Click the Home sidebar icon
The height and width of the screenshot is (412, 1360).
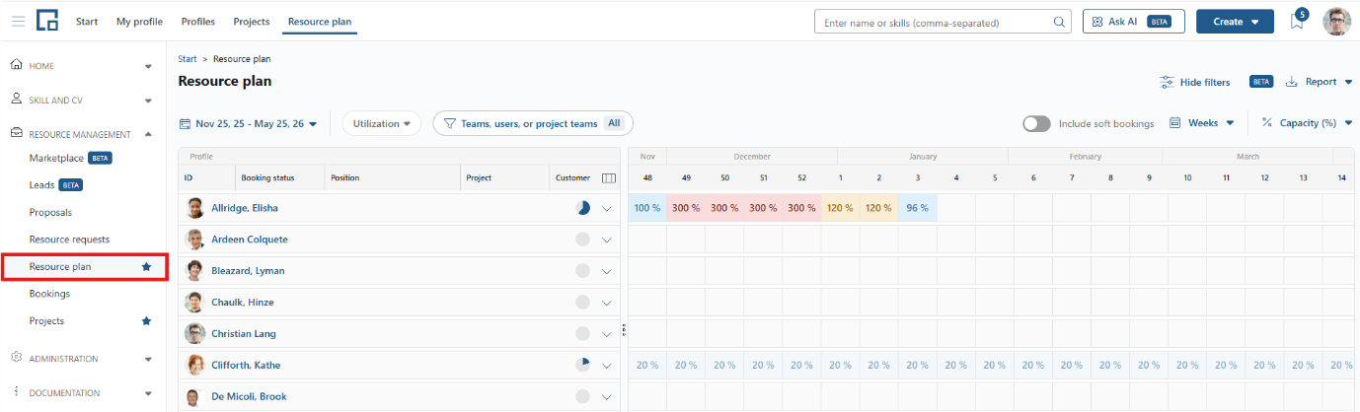[x=17, y=65]
